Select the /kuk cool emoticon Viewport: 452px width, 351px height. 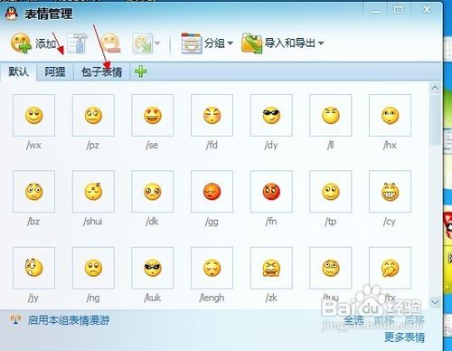pyautogui.click(x=153, y=268)
